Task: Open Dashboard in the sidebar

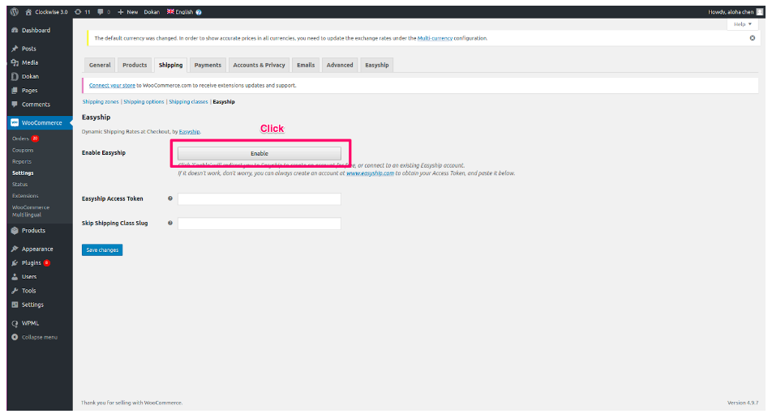Action: click(x=36, y=31)
